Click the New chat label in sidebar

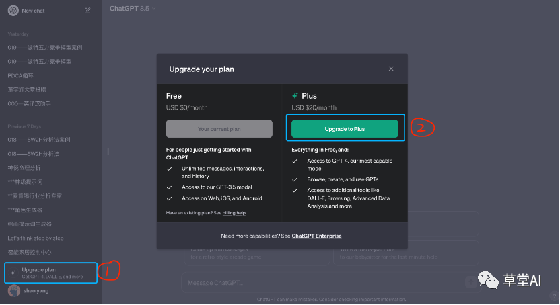32,11
